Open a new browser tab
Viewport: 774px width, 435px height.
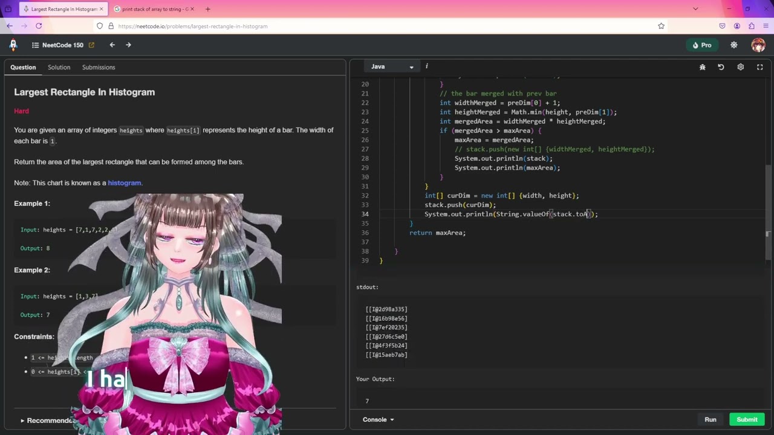pyautogui.click(x=207, y=9)
